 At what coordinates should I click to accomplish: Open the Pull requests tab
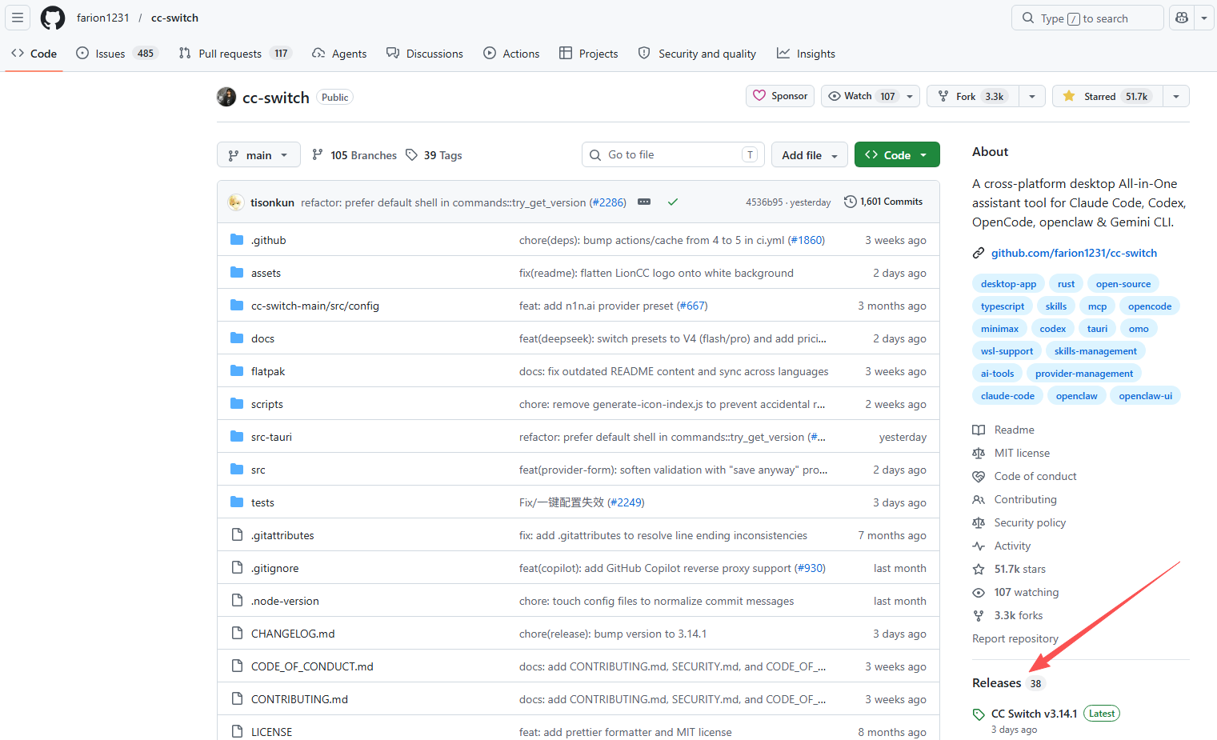(x=234, y=54)
